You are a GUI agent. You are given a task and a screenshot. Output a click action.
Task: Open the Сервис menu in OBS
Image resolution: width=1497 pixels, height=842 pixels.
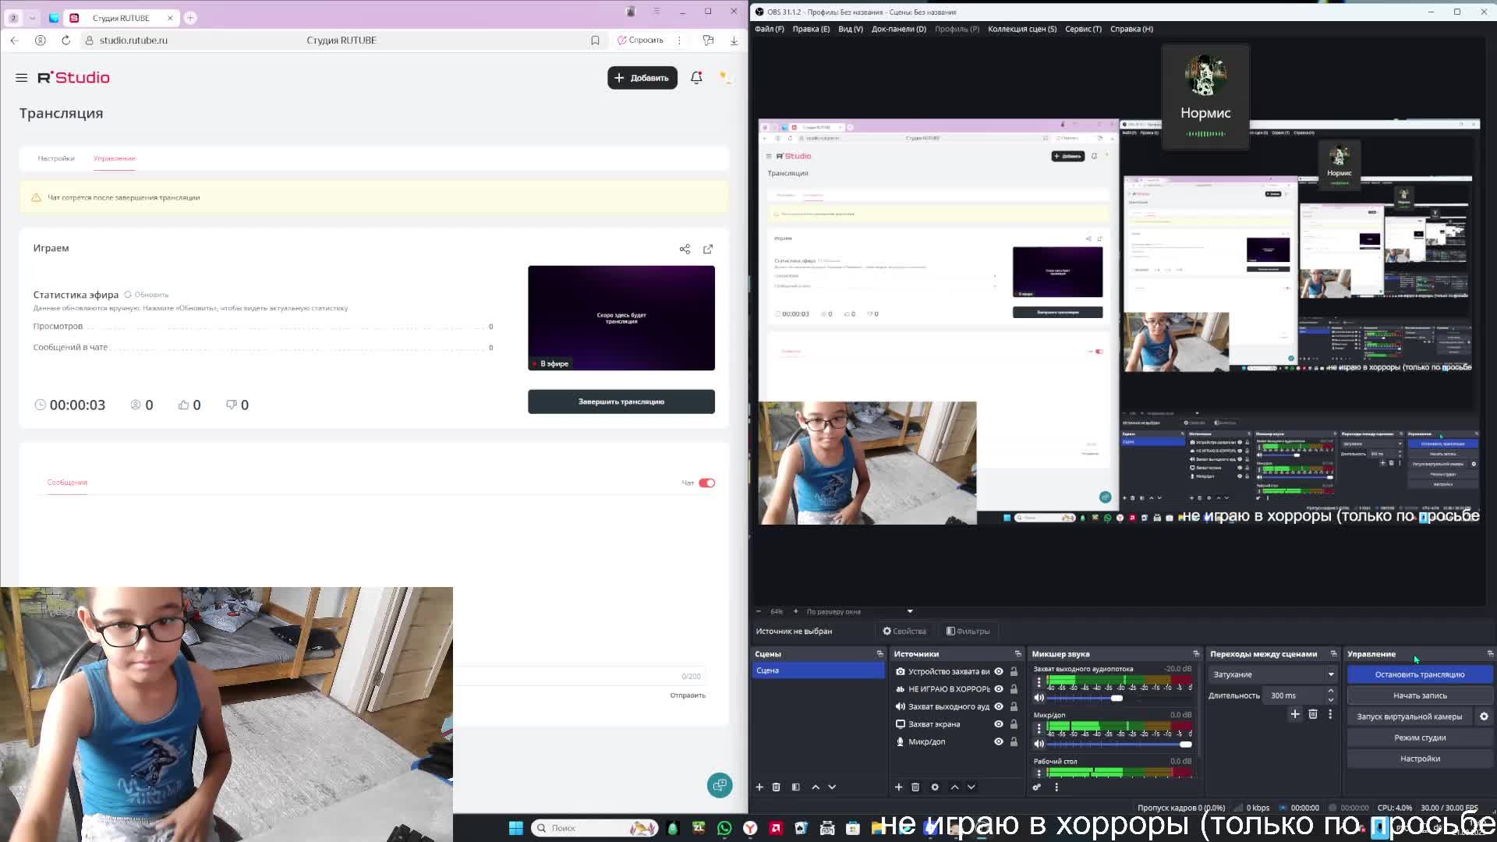1082,29
